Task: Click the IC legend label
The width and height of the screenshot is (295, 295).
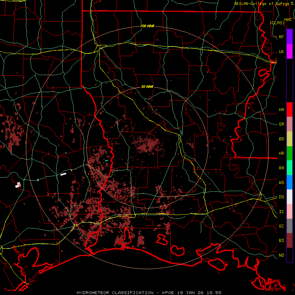Action: [282, 212]
